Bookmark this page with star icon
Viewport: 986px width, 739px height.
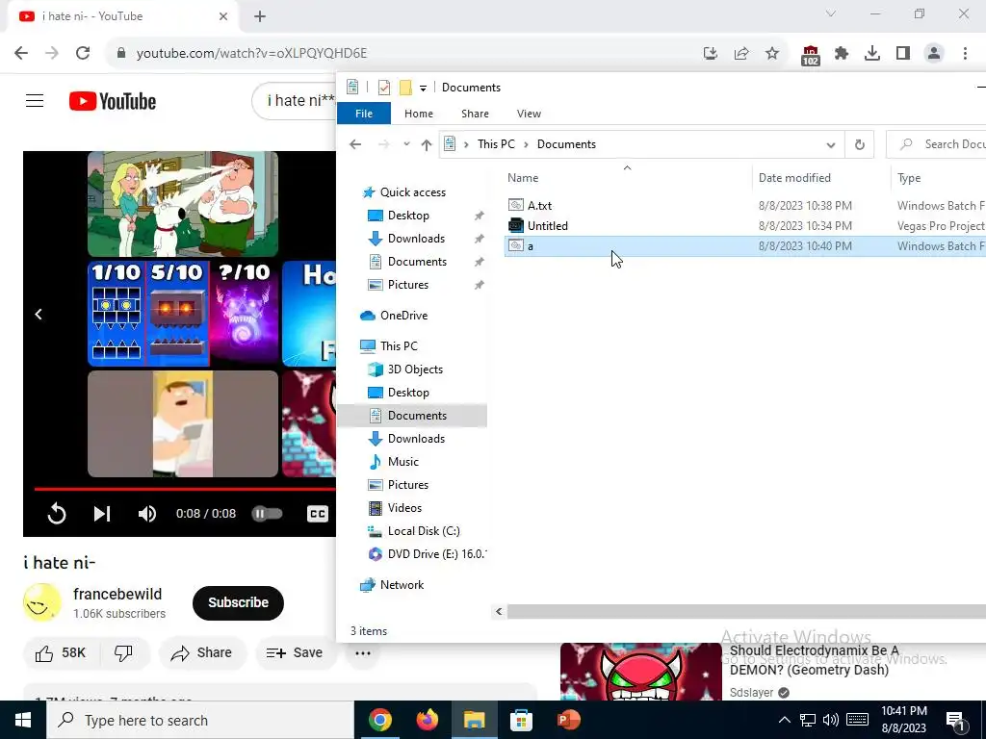[772, 54]
